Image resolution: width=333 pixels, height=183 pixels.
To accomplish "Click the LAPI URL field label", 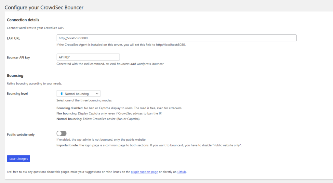I will click(13, 38).
